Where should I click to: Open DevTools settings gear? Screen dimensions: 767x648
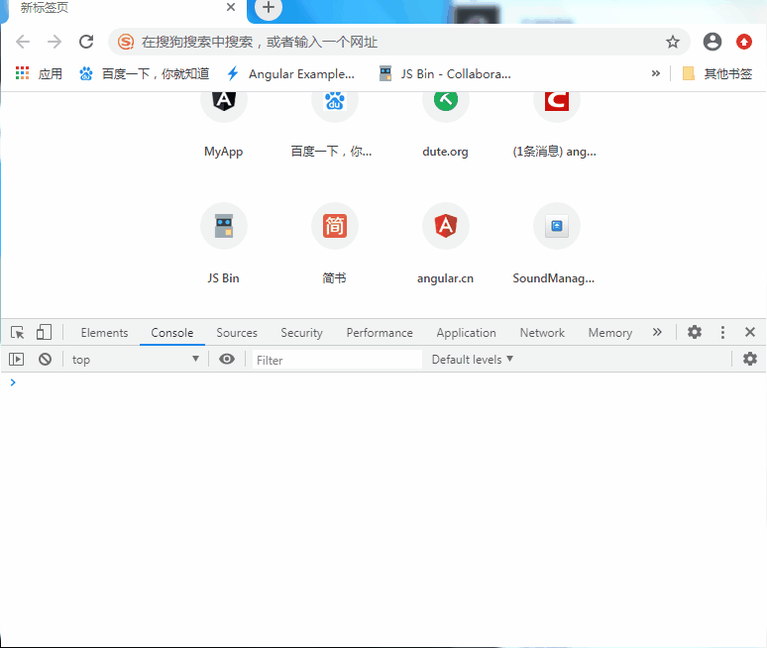coord(694,333)
